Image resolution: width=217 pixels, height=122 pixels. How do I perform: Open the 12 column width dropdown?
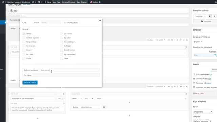click(86, 98)
